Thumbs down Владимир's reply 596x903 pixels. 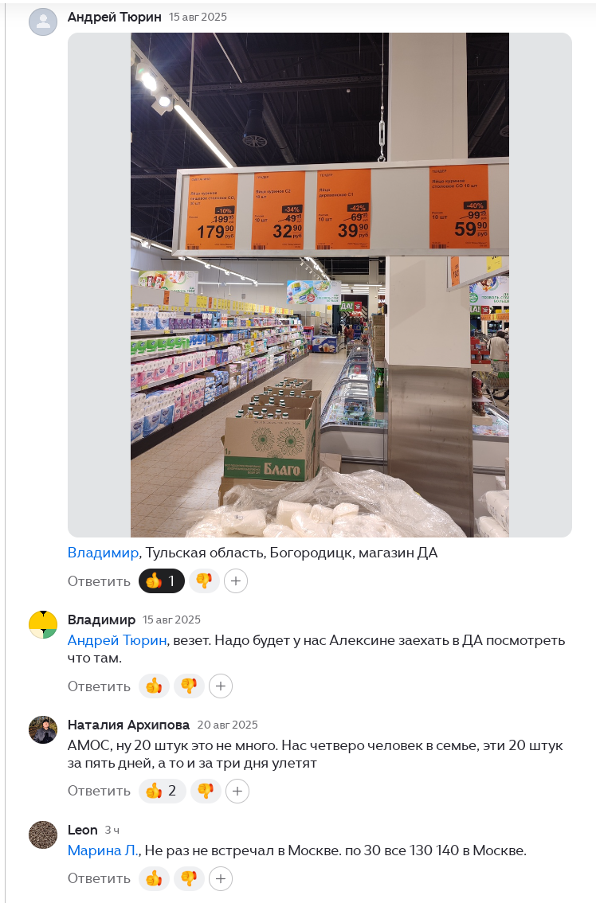coord(189,686)
